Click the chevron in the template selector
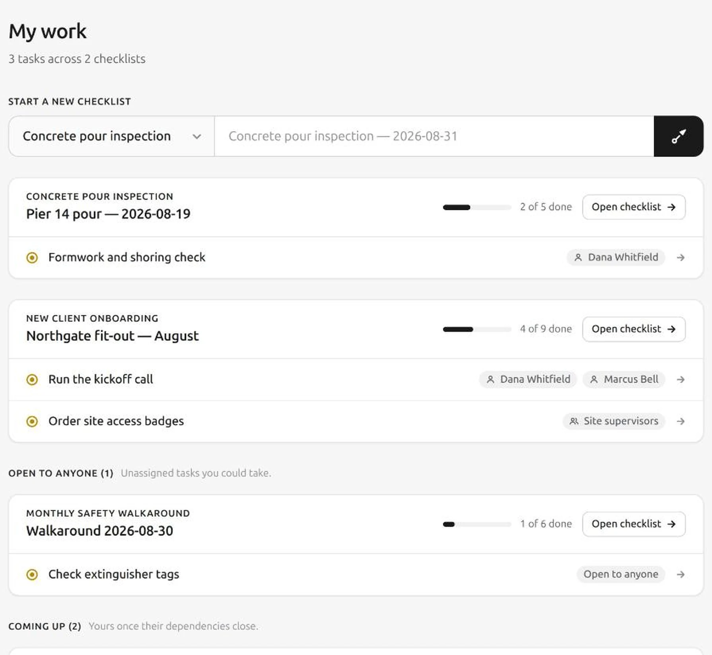Viewport: 712px width, 655px height. tap(196, 136)
